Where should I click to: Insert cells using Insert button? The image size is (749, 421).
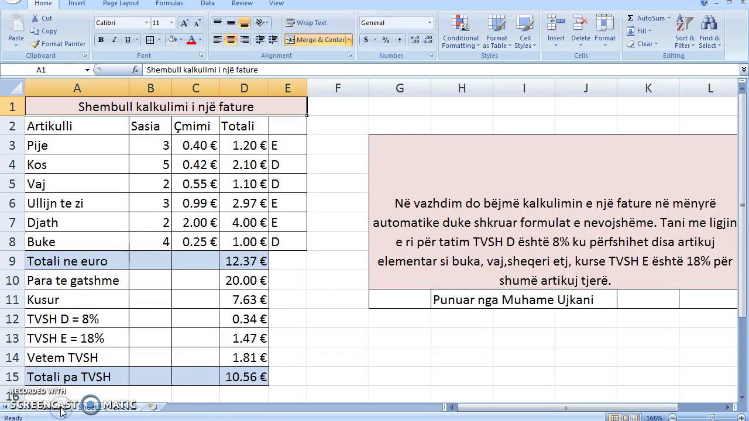(x=556, y=29)
